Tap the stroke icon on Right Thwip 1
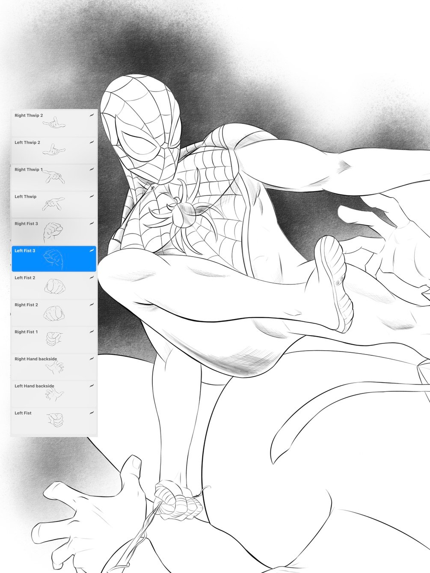430x573 pixels. [x=92, y=170]
